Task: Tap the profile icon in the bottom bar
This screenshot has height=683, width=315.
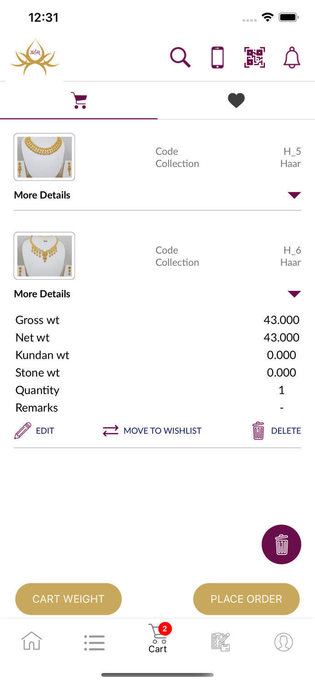Action: (x=284, y=642)
